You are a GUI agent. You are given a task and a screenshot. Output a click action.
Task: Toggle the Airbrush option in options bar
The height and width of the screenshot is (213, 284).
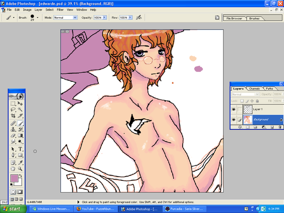point(139,18)
